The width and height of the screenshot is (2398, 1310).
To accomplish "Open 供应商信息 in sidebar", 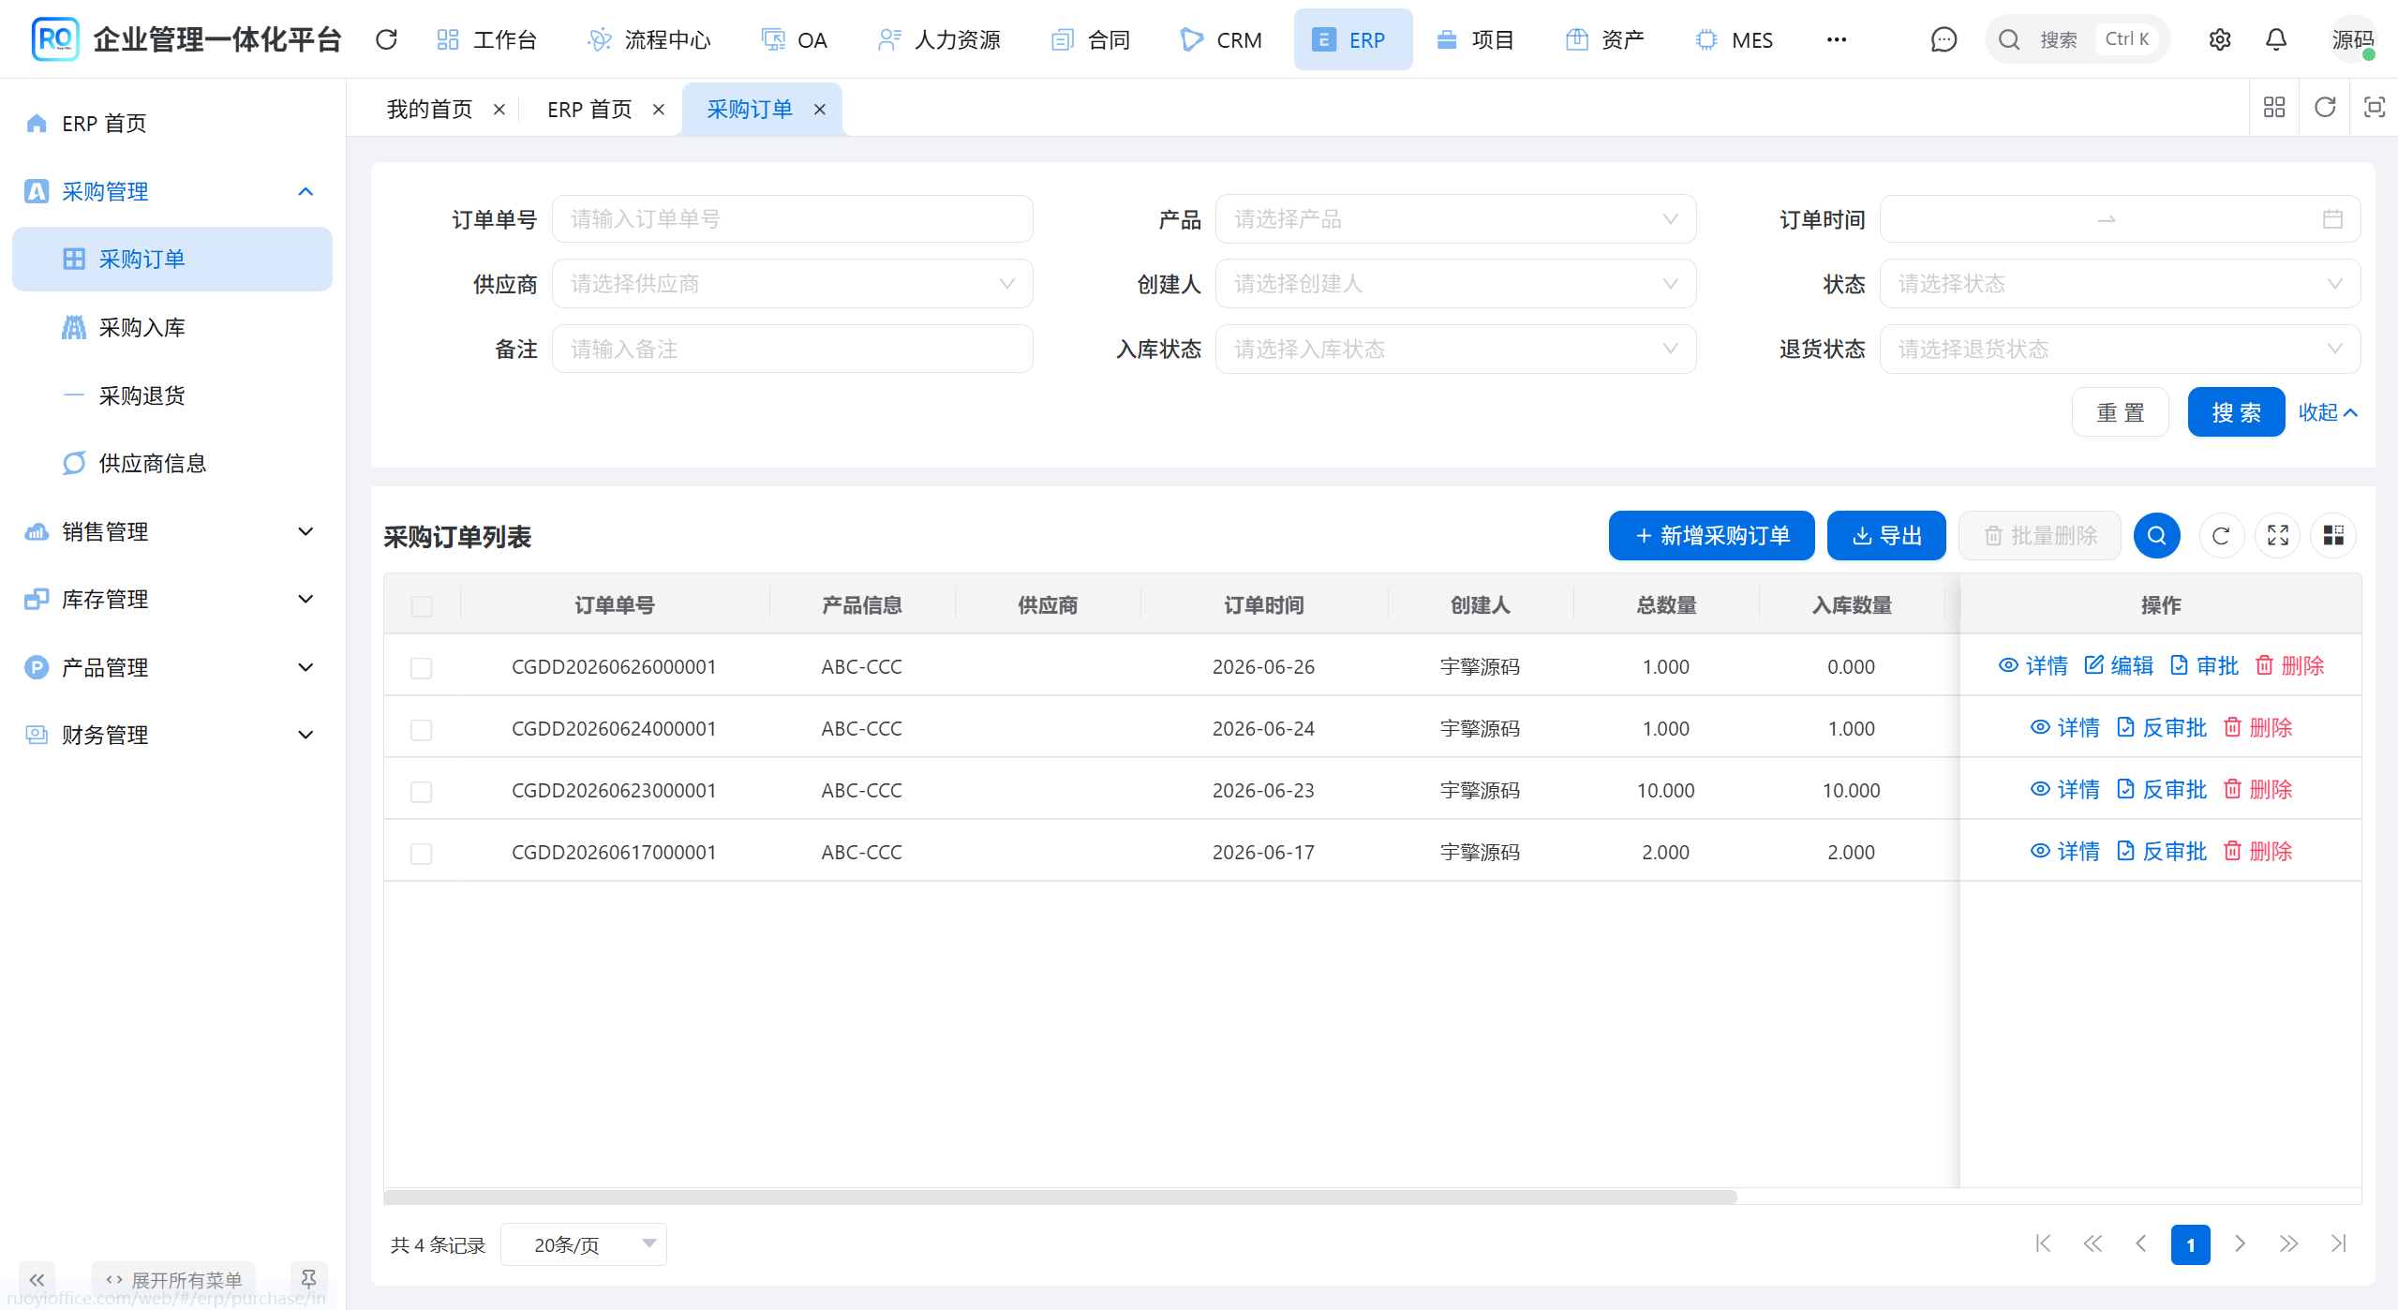I will [x=171, y=463].
